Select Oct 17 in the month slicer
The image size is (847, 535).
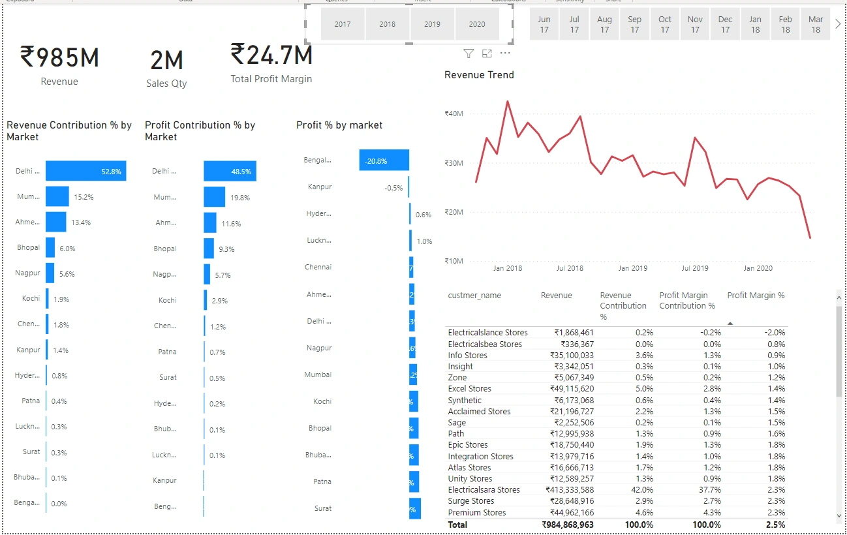[665, 24]
